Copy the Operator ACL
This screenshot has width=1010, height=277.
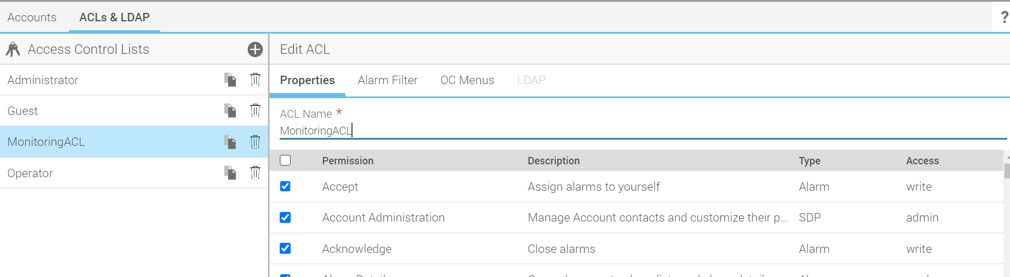coord(230,173)
